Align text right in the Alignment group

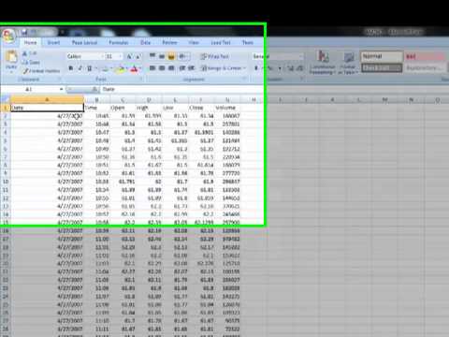(x=171, y=68)
